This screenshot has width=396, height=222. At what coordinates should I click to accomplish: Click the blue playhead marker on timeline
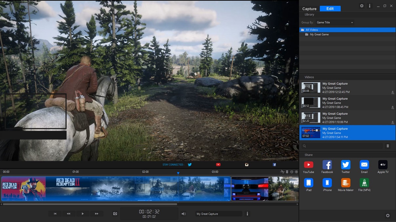pyautogui.click(x=178, y=173)
